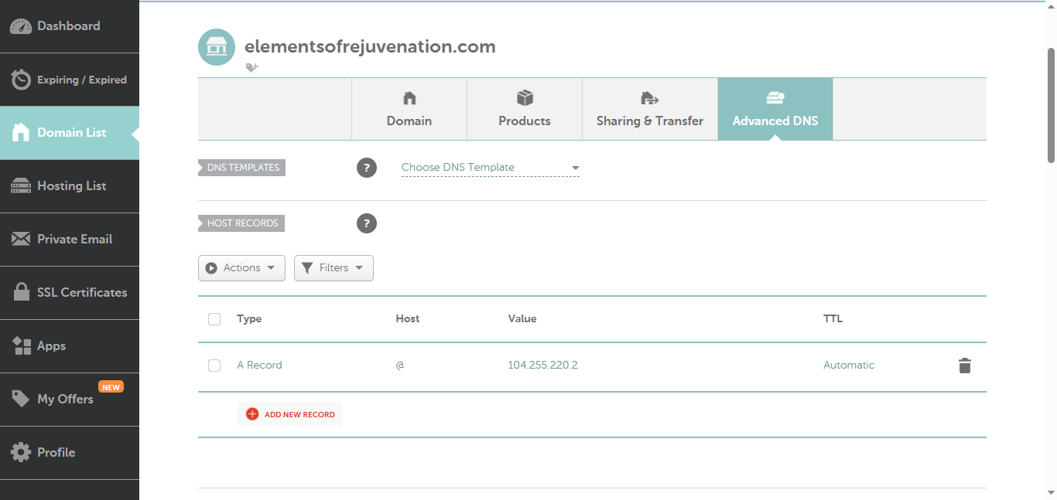This screenshot has height=500, width=1057.
Task: Click the tag icon under the domain name
Action: point(251,67)
